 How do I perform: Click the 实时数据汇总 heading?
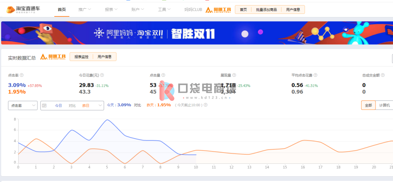click(x=22, y=58)
